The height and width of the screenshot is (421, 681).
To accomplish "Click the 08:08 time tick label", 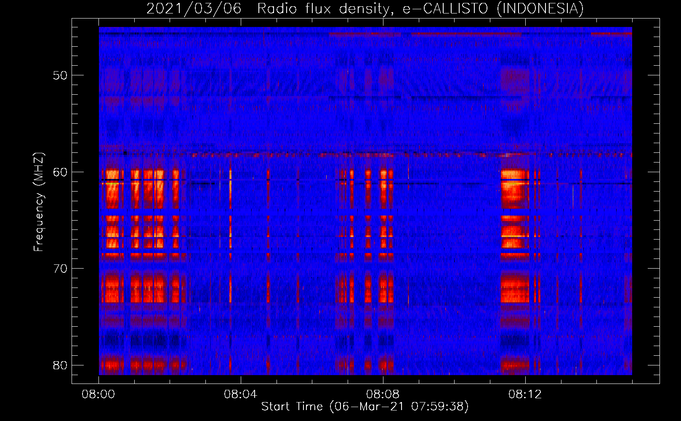I will coord(383,395).
